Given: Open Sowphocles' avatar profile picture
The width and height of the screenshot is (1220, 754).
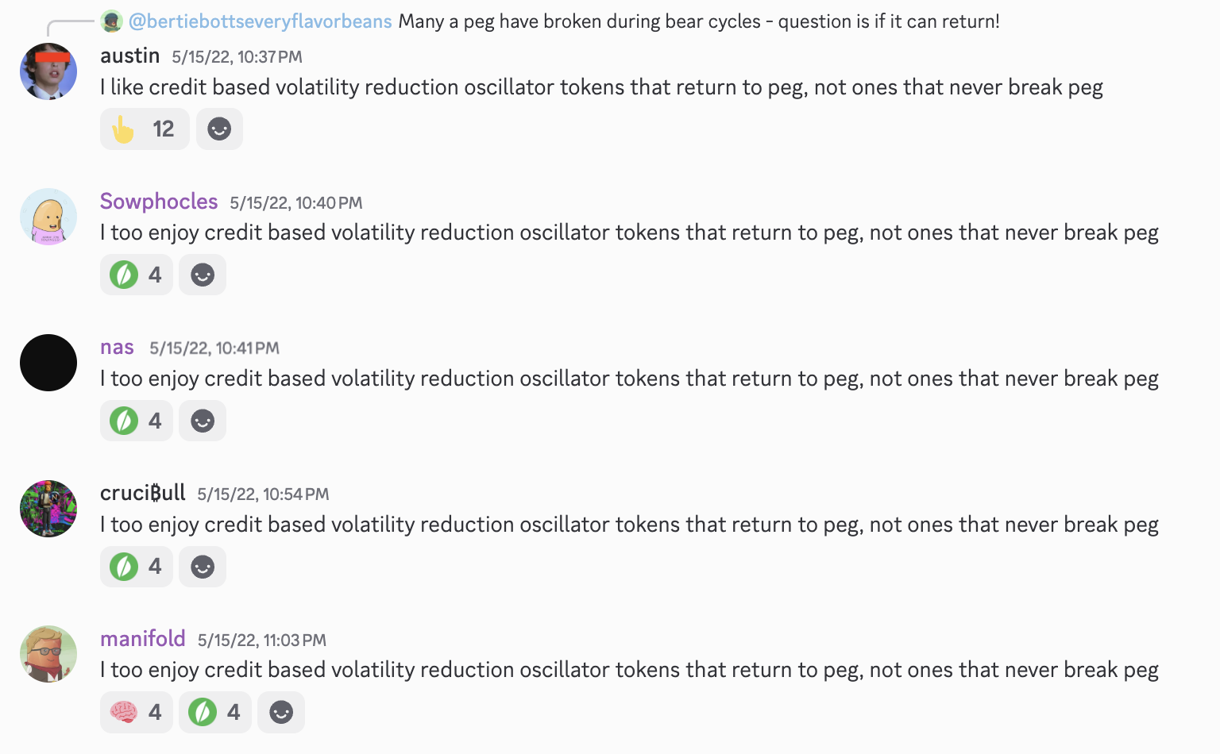Looking at the screenshot, I should [x=48, y=217].
